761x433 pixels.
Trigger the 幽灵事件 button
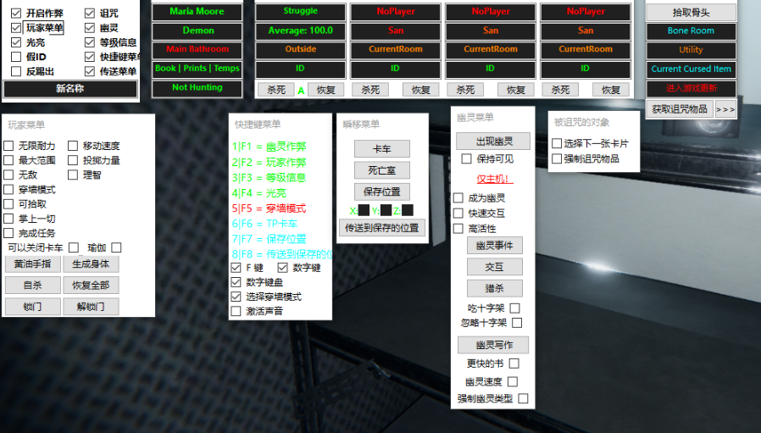[495, 246]
